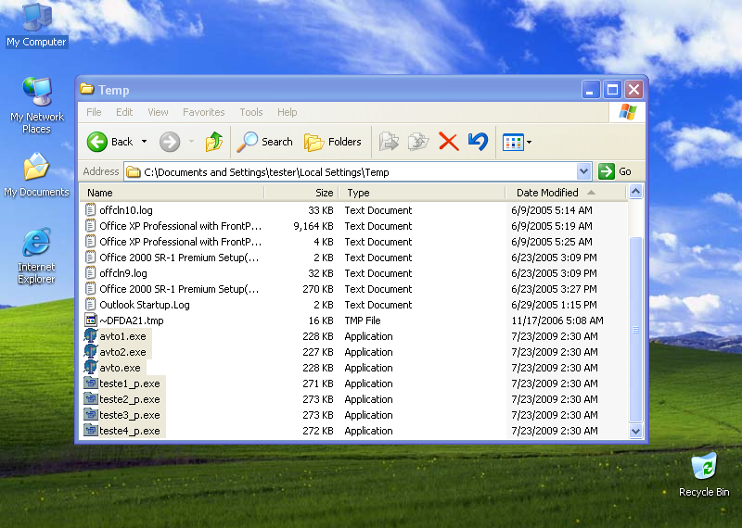Select the teste3_p.exe application icon

pyautogui.click(x=90, y=415)
